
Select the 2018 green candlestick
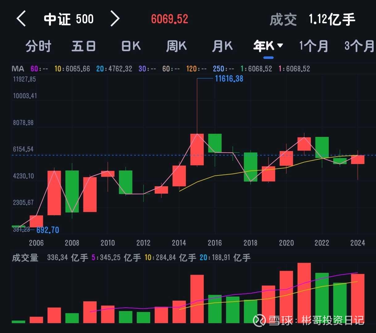(250, 167)
